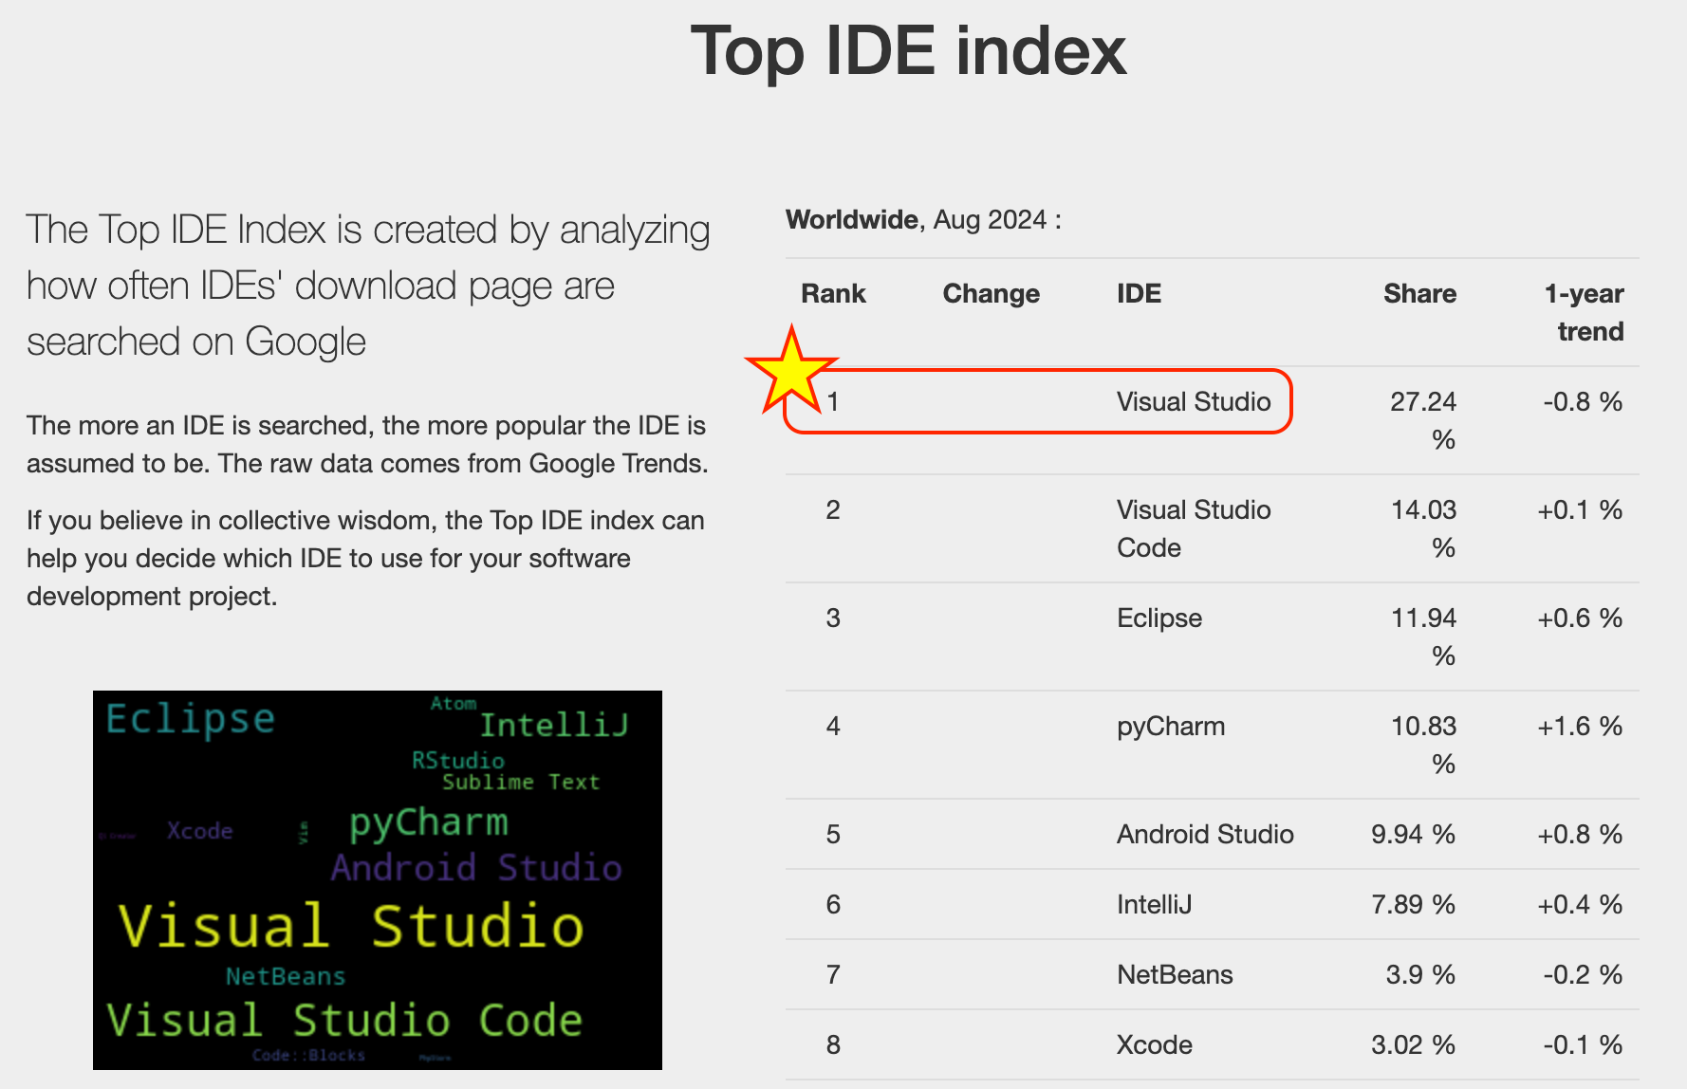Image resolution: width=1687 pixels, height=1089 pixels.
Task: Click the '-0.2 %' trend value
Action: pyautogui.click(x=1583, y=974)
